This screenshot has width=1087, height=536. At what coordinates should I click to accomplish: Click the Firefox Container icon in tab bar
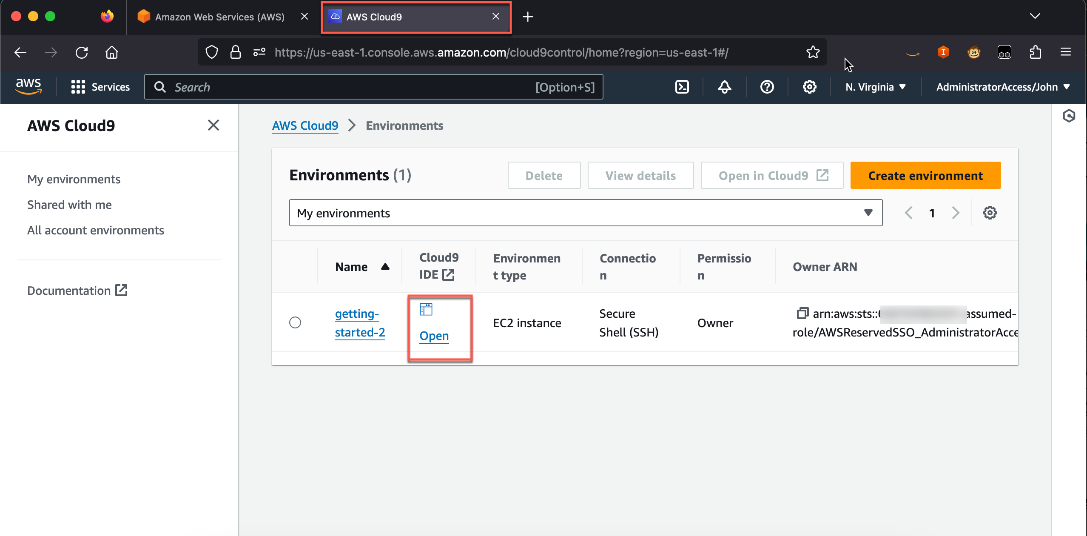coord(107,16)
